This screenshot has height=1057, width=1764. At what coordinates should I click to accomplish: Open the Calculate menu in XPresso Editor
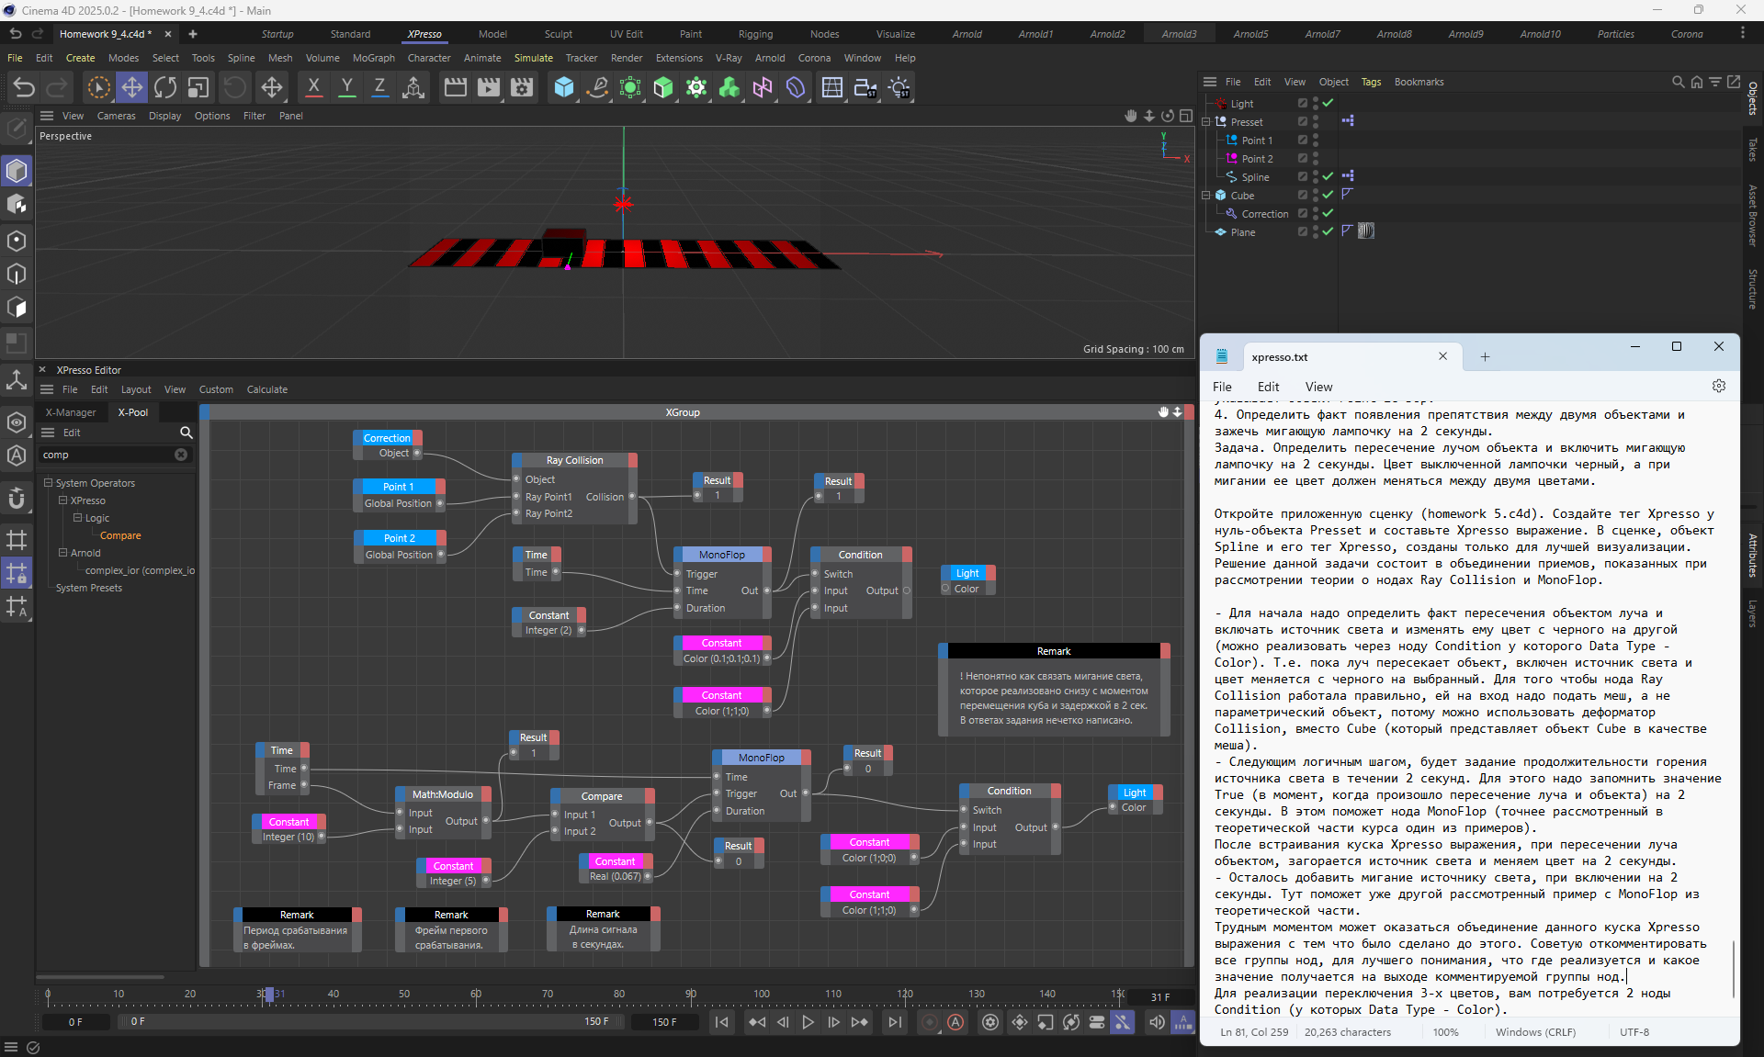coord(266,389)
